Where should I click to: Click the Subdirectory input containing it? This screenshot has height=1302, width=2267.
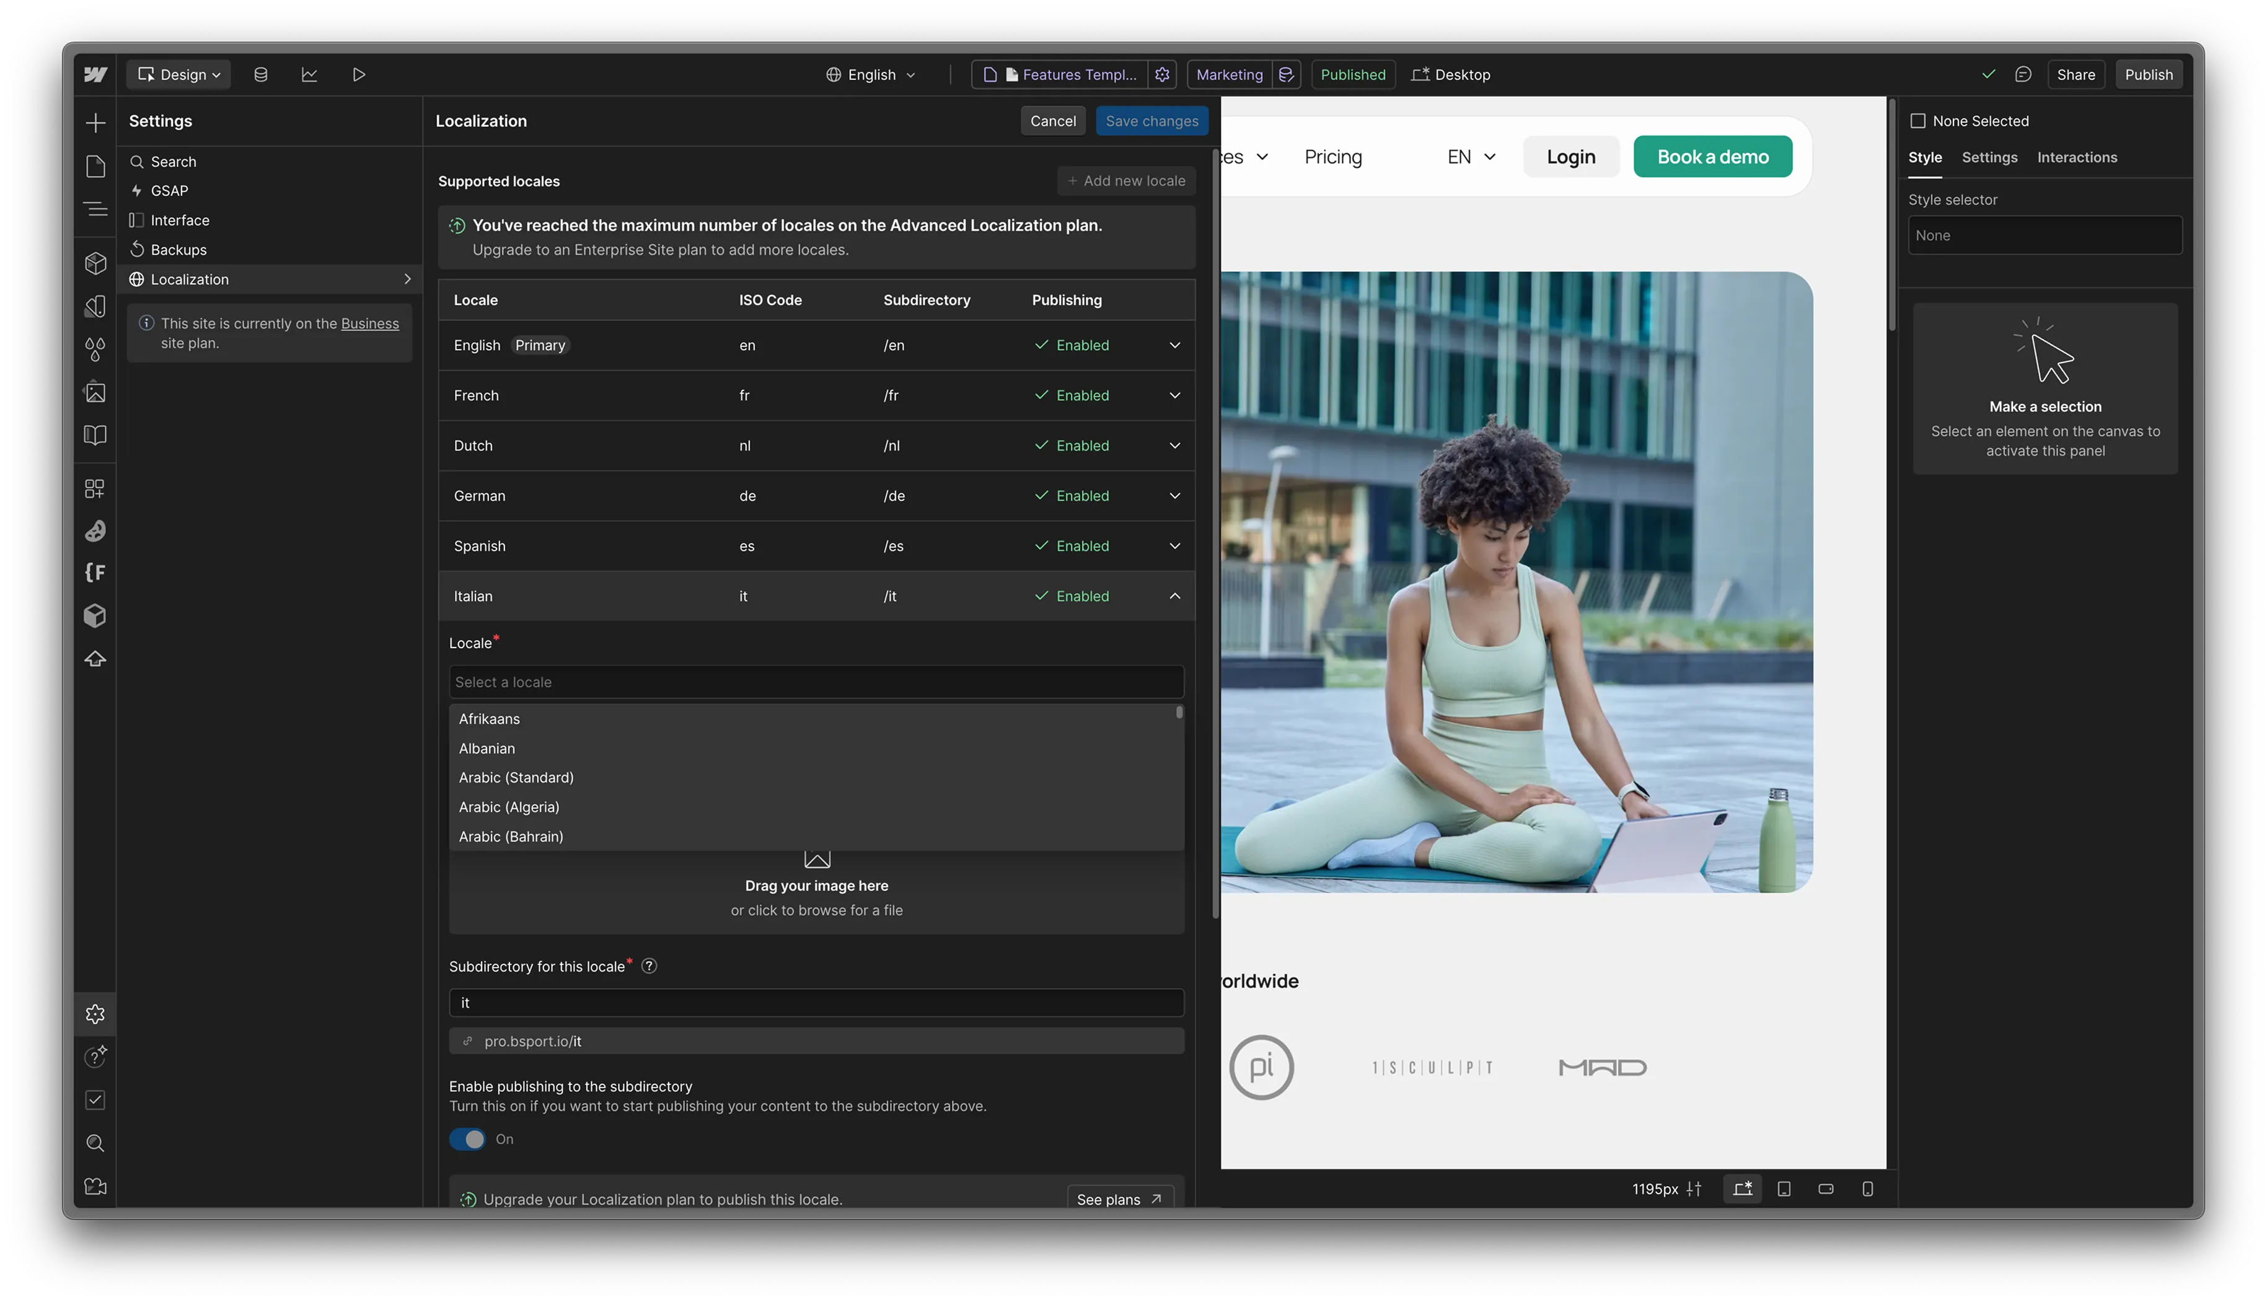(x=816, y=1003)
